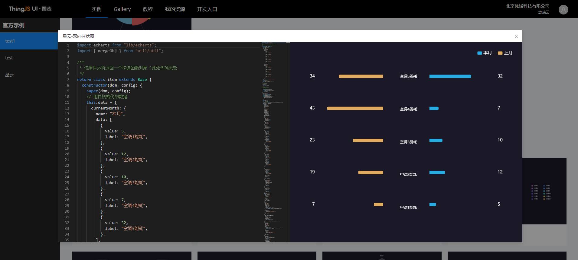Open the Gallery tab
Image resolution: width=578 pixels, height=260 pixels.
click(x=122, y=9)
